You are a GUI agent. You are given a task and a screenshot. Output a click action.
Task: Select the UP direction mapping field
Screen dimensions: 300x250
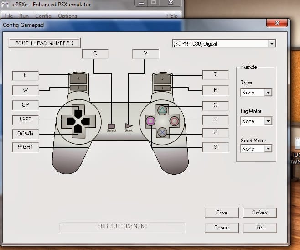(25, 105)
